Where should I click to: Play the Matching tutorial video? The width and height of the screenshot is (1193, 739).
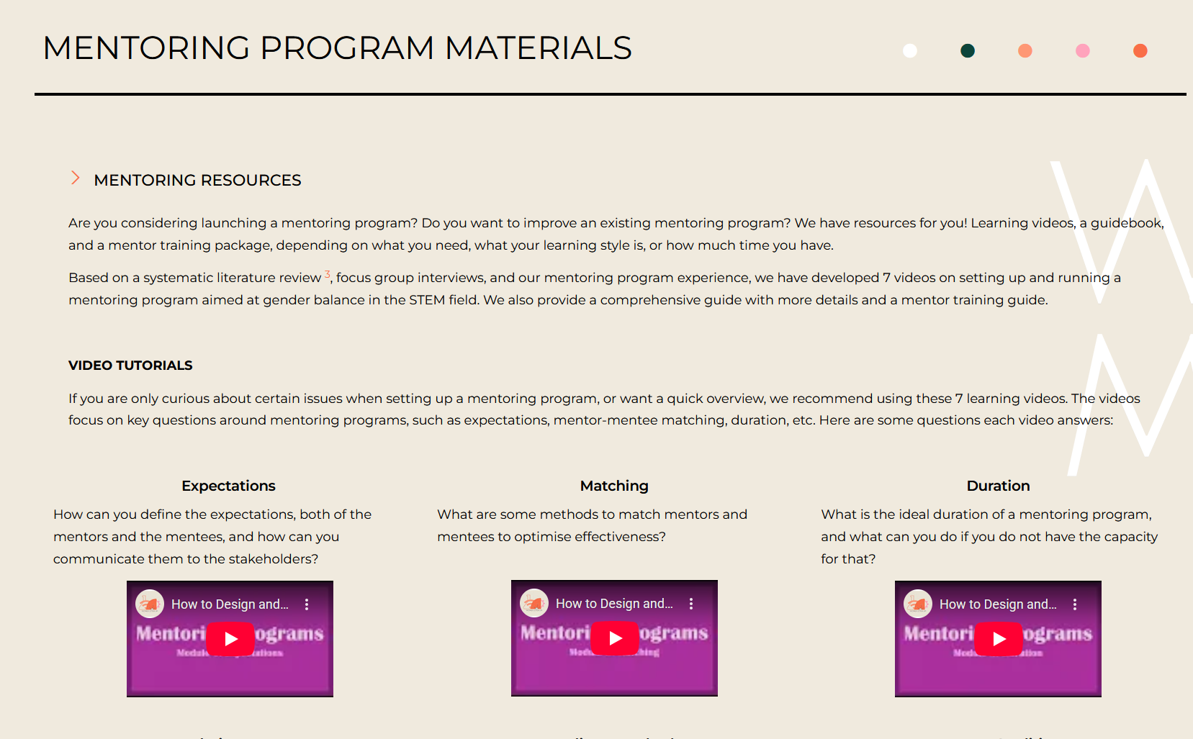click(615, 638)
